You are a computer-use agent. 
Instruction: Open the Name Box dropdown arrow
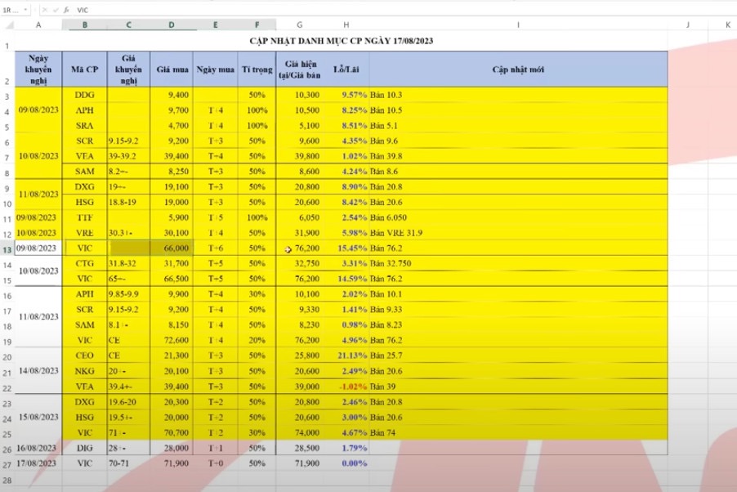tap(25, 10)
